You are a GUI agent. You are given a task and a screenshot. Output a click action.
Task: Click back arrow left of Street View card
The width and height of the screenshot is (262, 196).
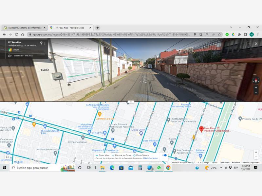click(x=3, y=49)
